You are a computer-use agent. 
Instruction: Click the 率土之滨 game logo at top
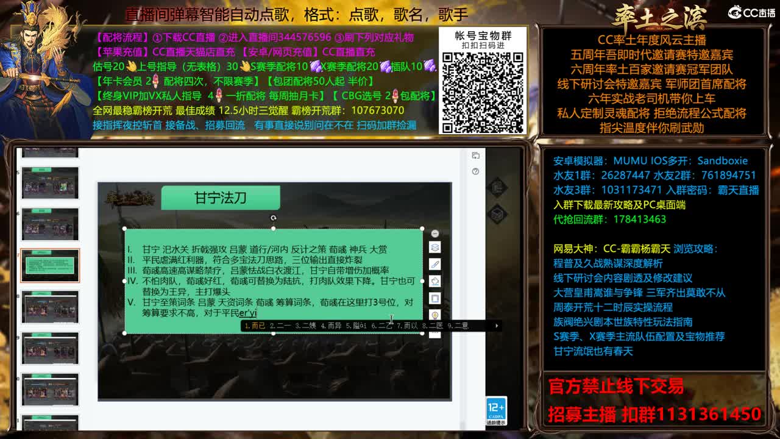pos(661,16)
